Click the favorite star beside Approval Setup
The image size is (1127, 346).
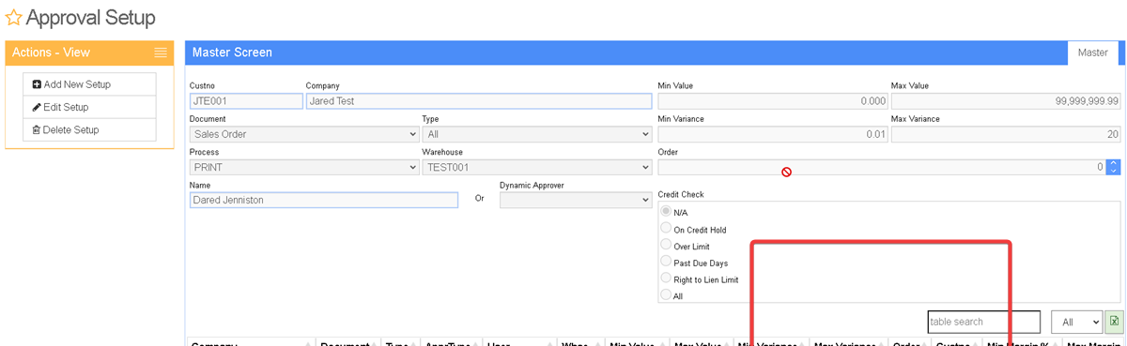tap(13, 18)
